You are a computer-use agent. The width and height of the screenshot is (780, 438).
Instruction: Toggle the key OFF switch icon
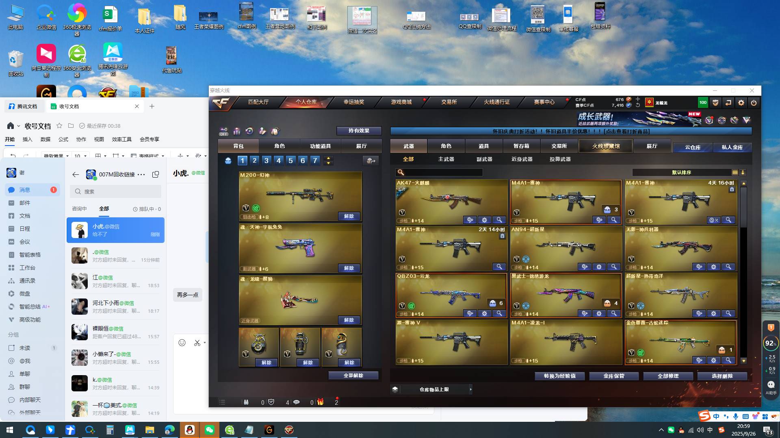coord(223,131)
